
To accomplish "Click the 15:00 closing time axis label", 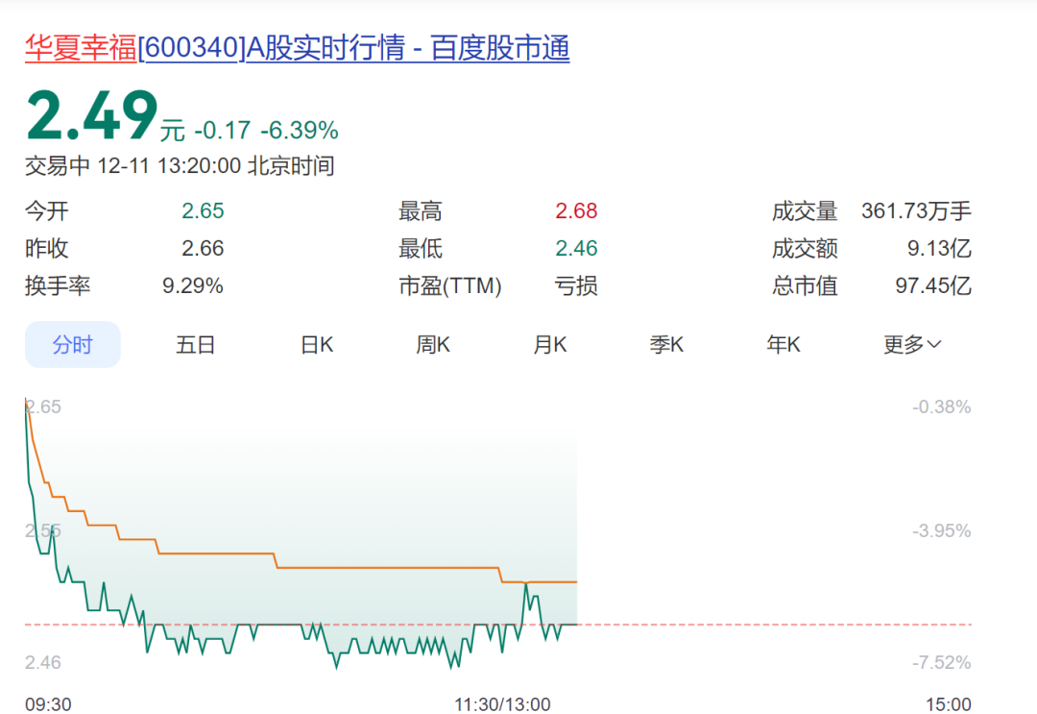I will pyautogui.click(x=949, y=704).
